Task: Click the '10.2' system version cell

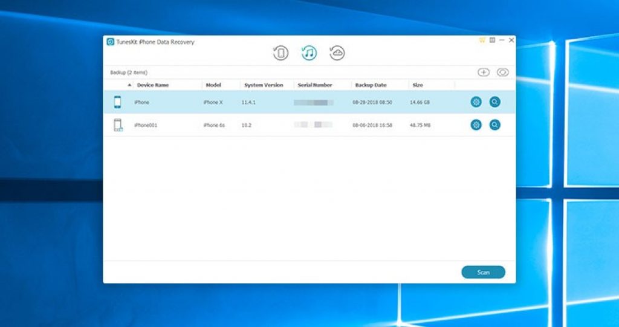Action: coord(246,125)
